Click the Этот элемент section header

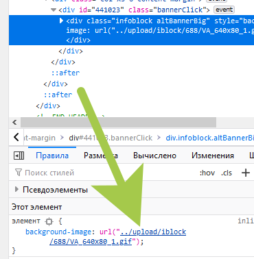pos(131,207)
